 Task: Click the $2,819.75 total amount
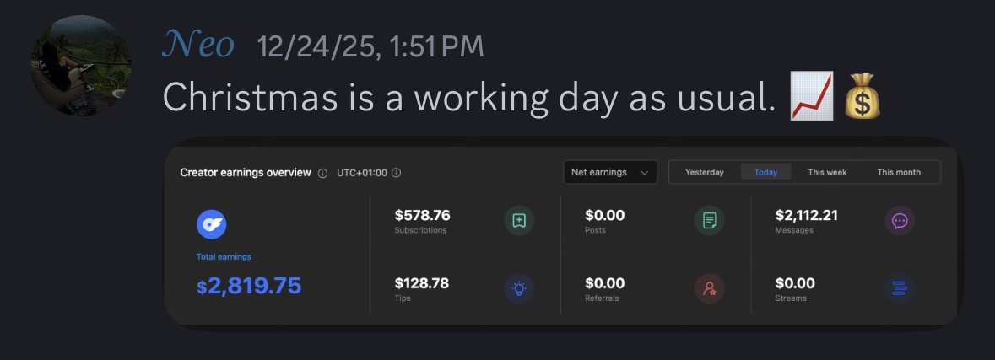pyautogui.click(x=249, y=286)
